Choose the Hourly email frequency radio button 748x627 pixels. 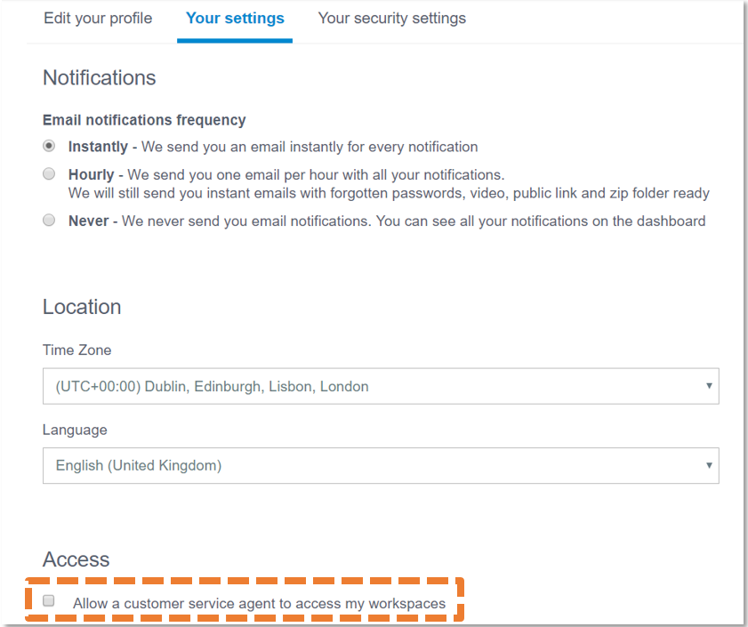49,174
